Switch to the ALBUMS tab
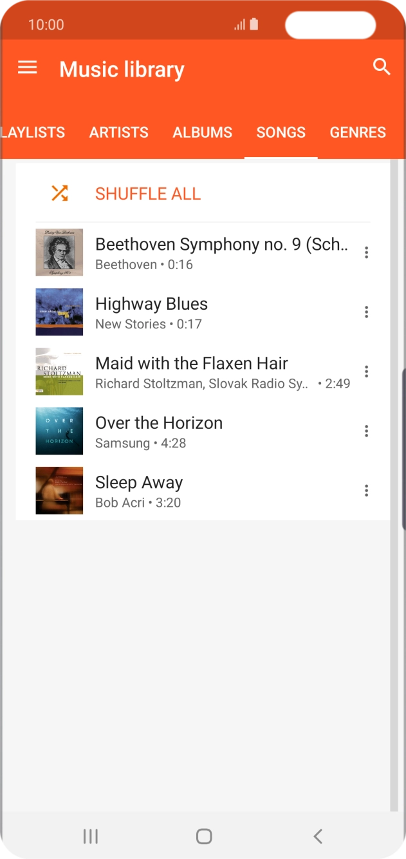Screen dimensions: 406x859 point(202,132)
